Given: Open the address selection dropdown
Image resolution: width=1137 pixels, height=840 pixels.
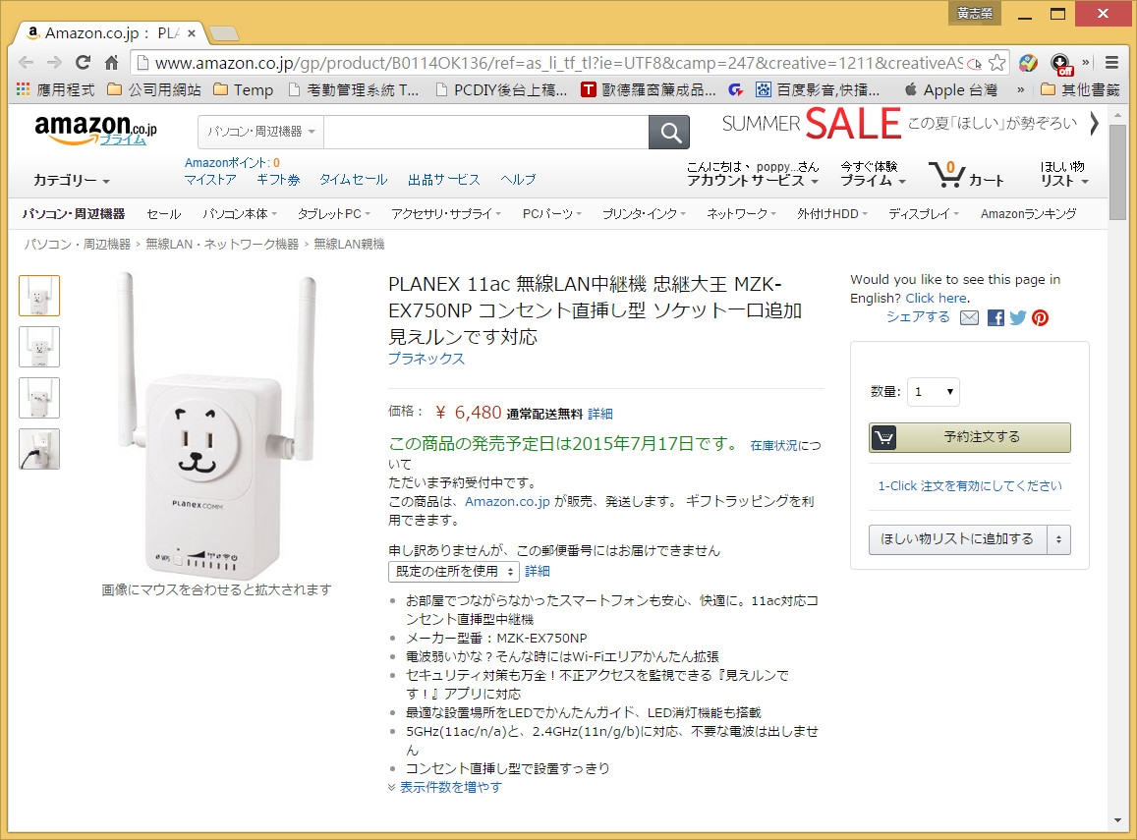Looking at the screenshot, I should [454, 571].
